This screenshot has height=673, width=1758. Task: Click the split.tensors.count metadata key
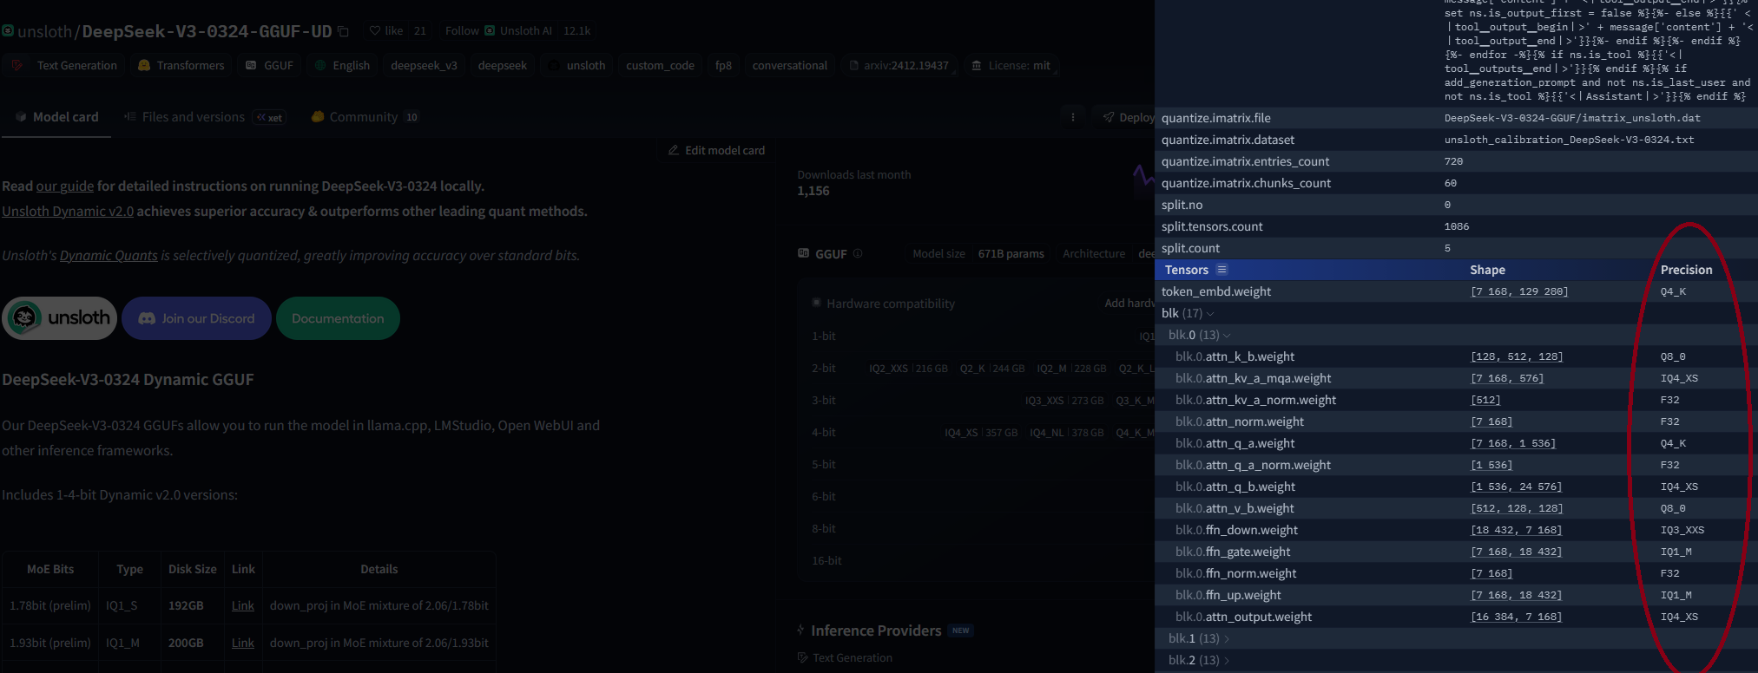pyautogui.click(x=1212, y=226)
